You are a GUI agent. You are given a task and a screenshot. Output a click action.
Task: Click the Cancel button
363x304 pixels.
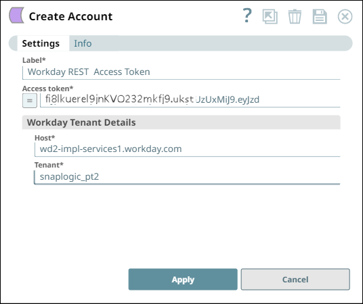[x=295, y=279]
